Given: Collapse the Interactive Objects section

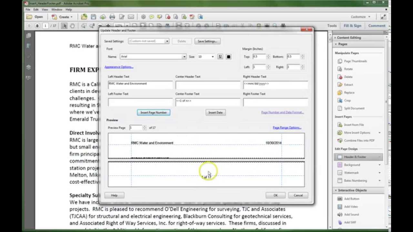Looking at the screenshot, I should (336, 190).
